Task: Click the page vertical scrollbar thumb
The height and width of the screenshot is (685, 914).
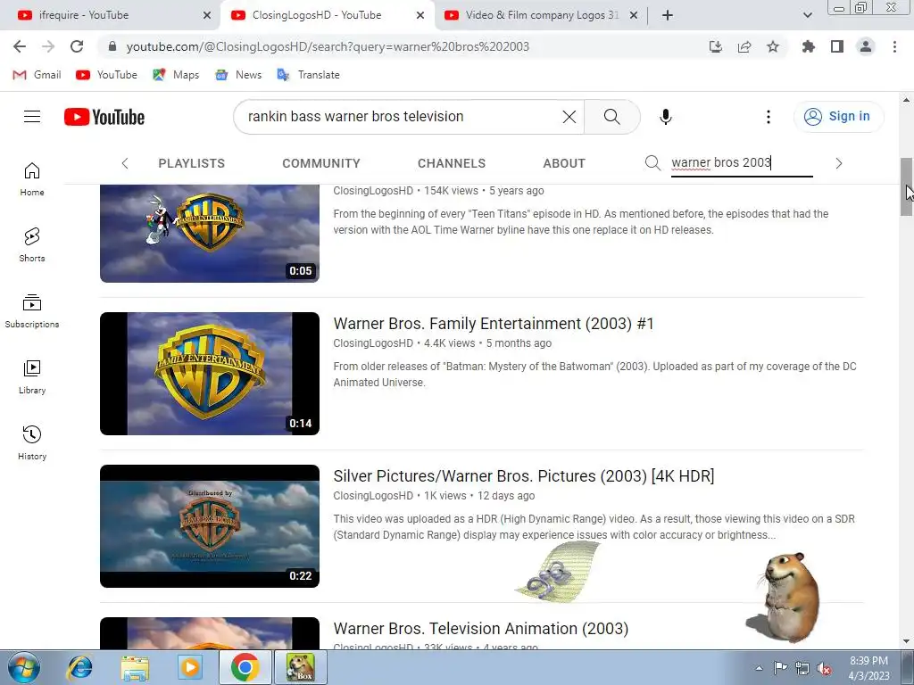Action: tap(907, 187)
